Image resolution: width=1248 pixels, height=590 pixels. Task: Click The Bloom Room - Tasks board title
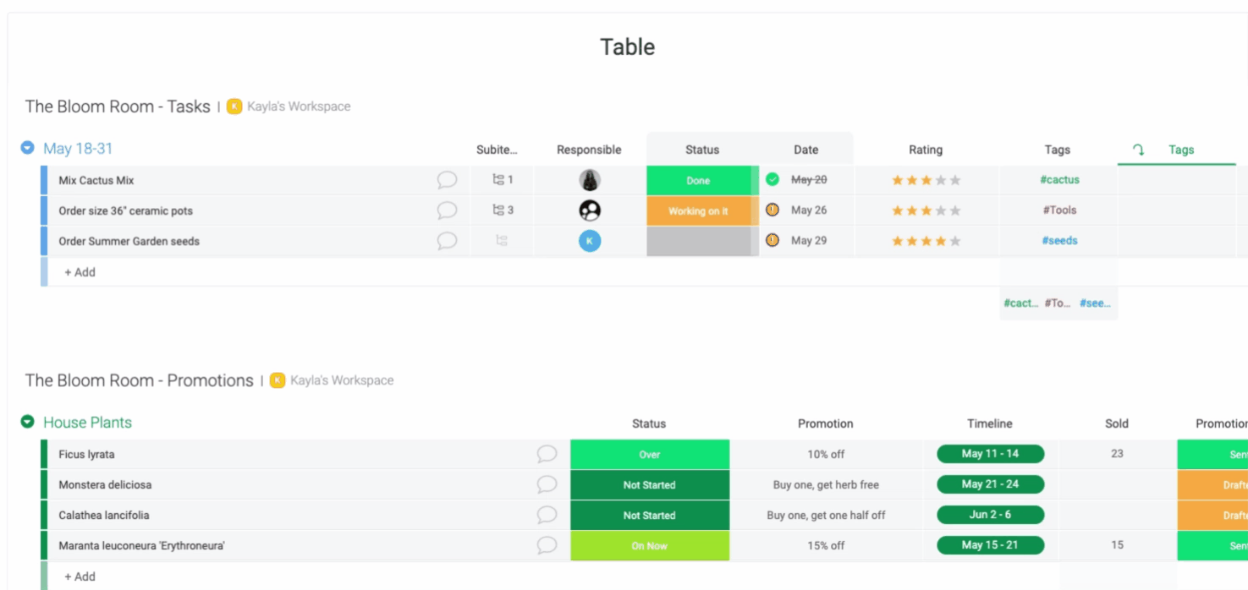point(118,107)
